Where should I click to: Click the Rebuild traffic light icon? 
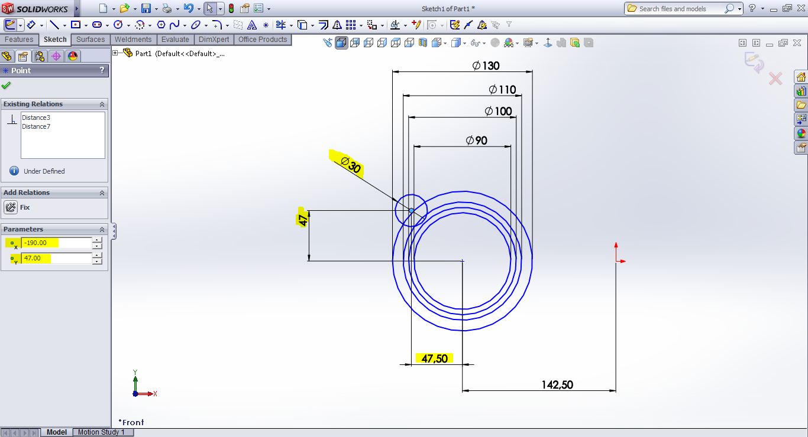[231, 9]
